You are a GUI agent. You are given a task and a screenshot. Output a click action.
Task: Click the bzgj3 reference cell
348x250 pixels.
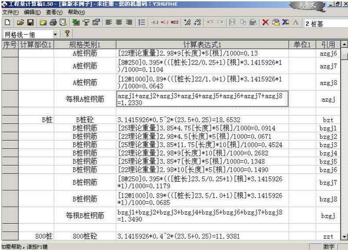click(328, 145)
